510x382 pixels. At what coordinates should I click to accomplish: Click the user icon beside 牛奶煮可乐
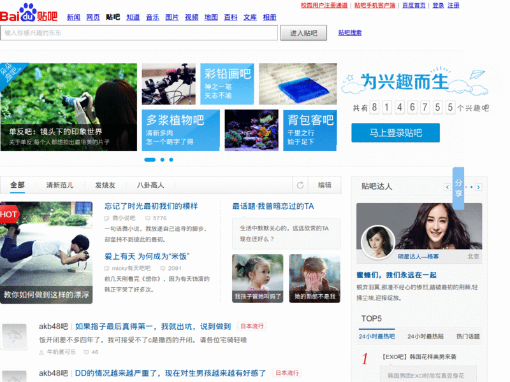[x=41, y=352]
